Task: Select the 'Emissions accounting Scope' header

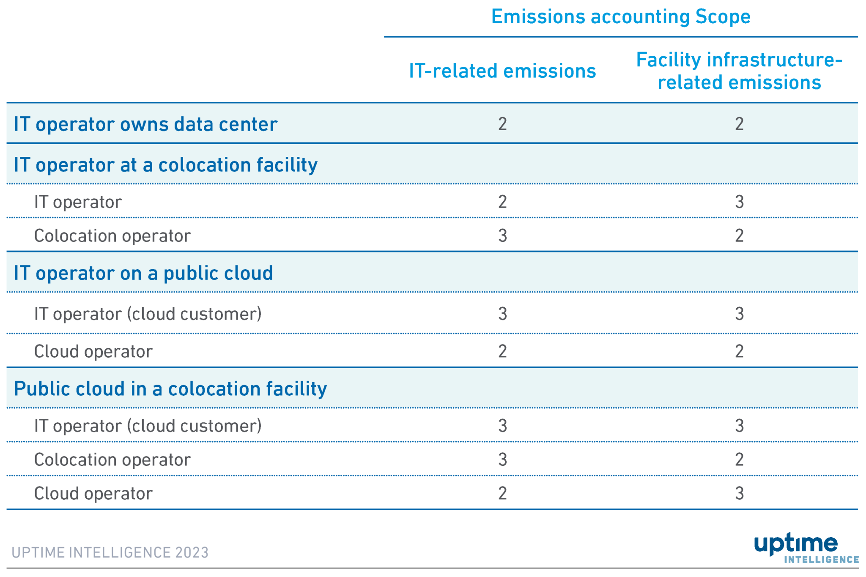Action: (621, 17)
